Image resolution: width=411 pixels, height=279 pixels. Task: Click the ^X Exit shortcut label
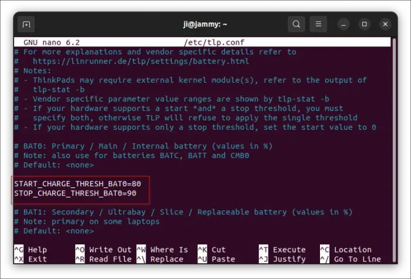pyautogui.click(x=31, y=259)
